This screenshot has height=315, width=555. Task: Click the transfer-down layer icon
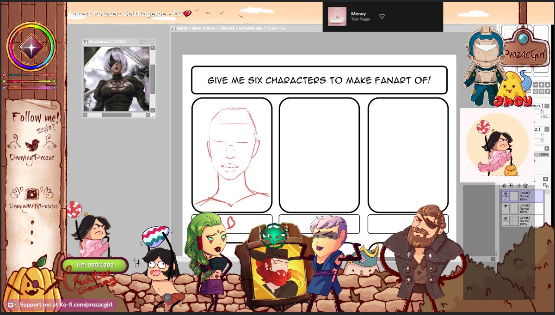(x=504, y=186)
